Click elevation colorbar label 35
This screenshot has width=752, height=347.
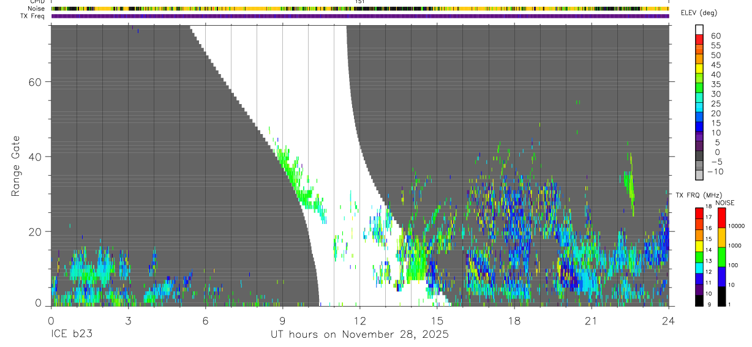click(715, 84)
